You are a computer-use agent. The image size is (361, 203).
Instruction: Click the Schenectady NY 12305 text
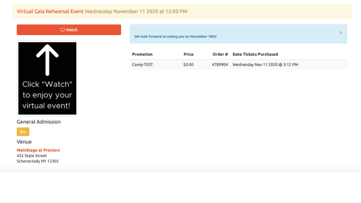(38, 161)
